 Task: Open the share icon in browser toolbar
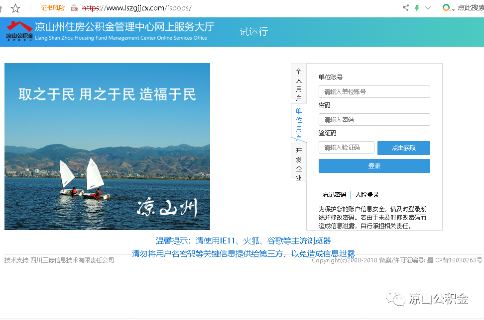point(406,8)
